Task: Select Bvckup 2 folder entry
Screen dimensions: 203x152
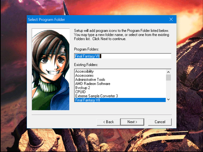Action: point(120,88)
